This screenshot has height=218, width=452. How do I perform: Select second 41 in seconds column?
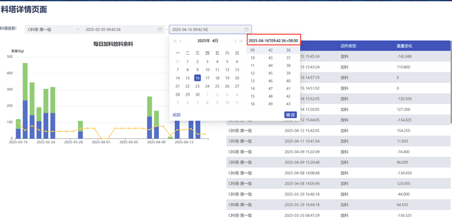[x=288, y=89]
